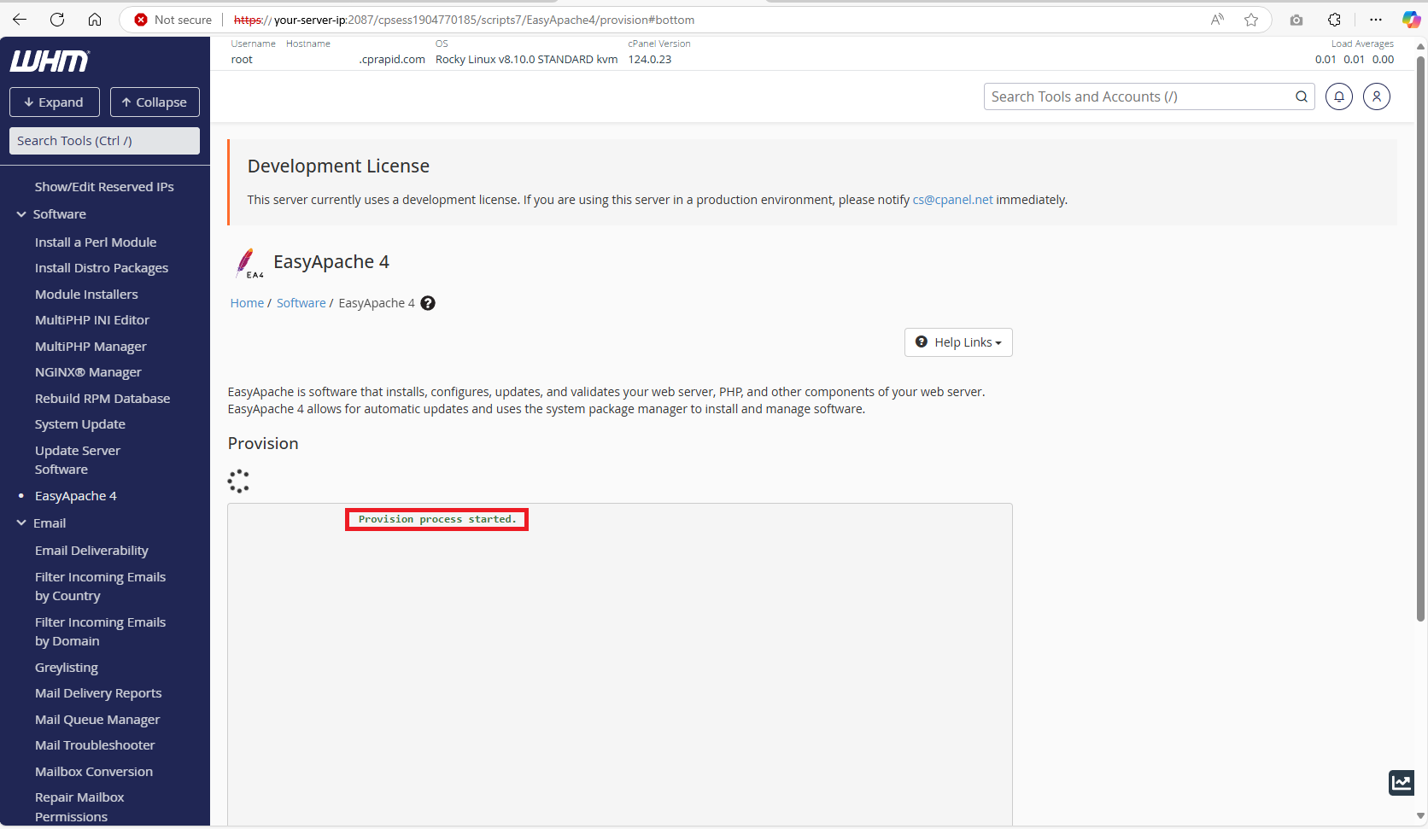Click the Software breadcrumb link

click(x=301, y=303)
